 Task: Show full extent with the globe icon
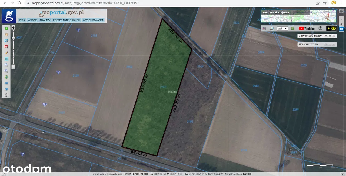(6, 77)
